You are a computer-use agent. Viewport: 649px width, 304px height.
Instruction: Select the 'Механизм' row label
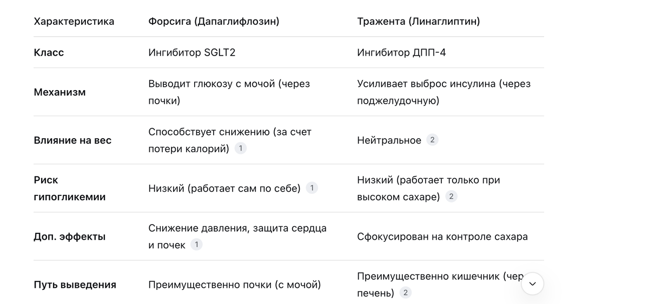pos(59,92)
